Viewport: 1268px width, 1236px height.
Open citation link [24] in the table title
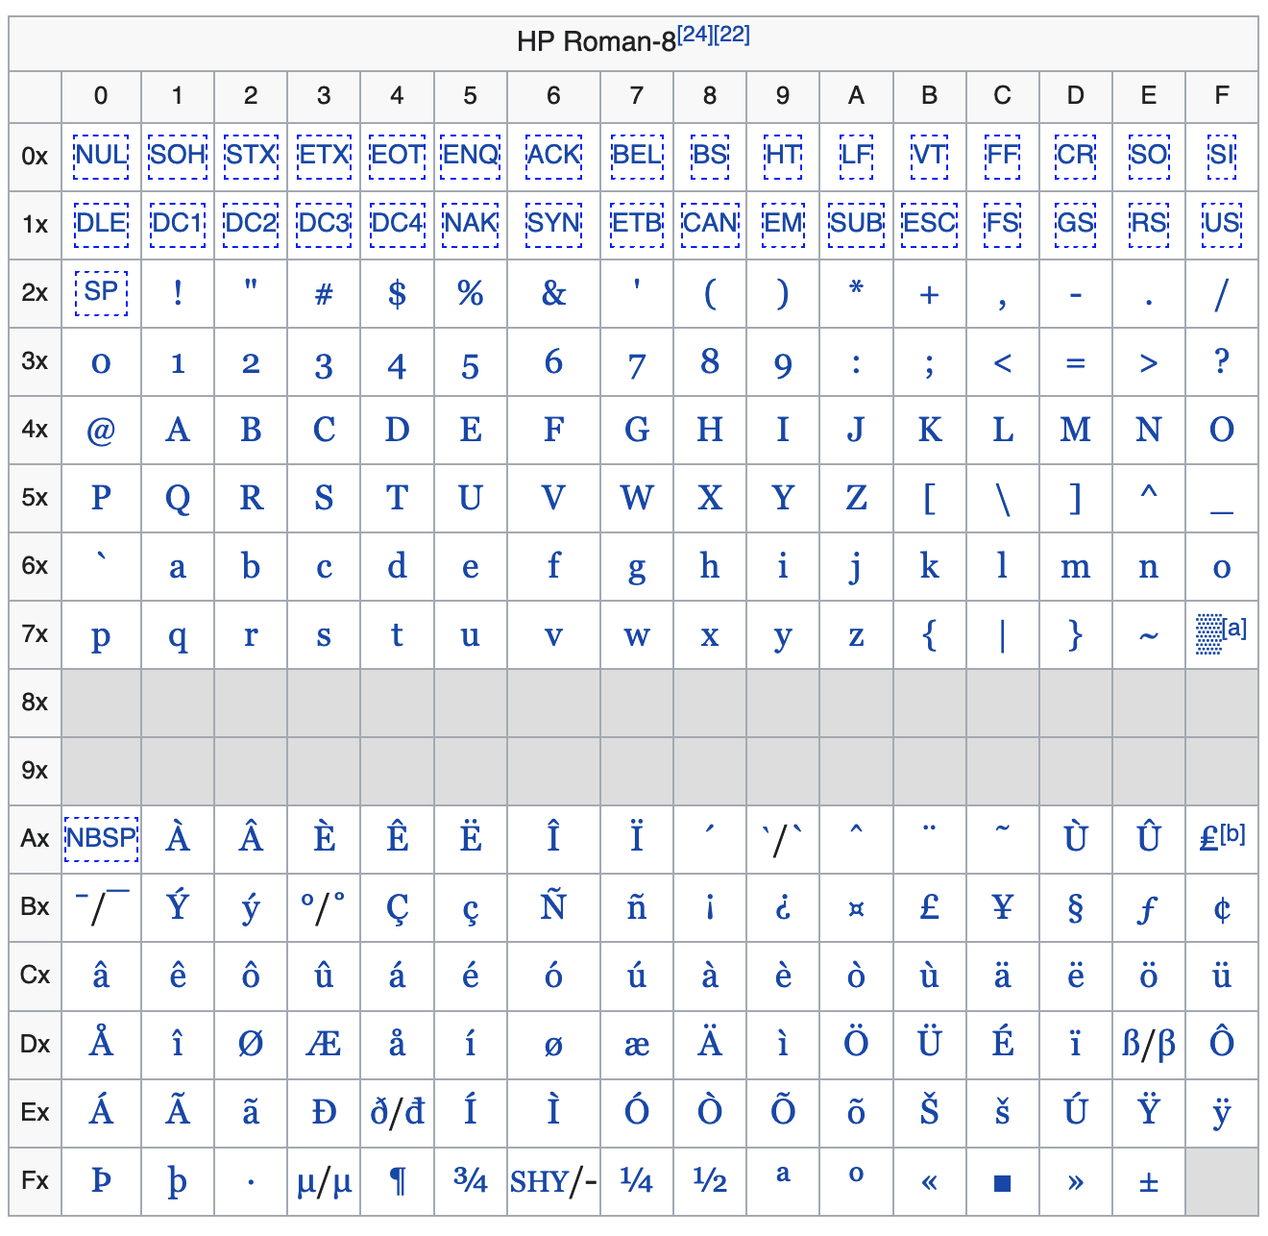coord(695,36)
